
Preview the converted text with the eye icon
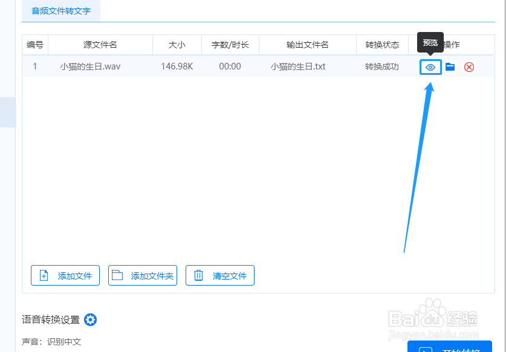tap(430, 67)
